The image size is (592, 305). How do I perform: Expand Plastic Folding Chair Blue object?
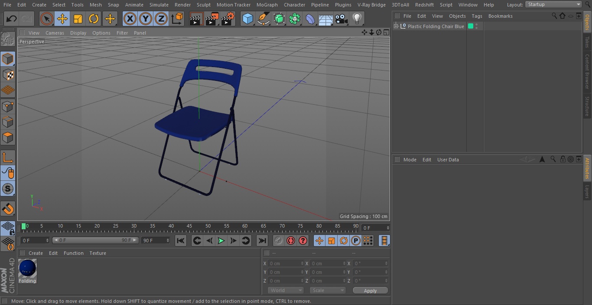click(396, 26)
